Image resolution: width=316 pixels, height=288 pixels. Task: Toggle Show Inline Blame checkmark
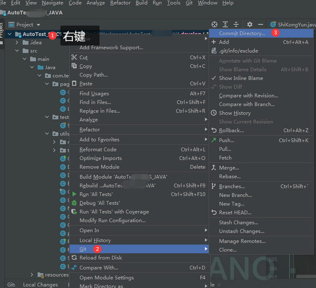coord(214,78)
